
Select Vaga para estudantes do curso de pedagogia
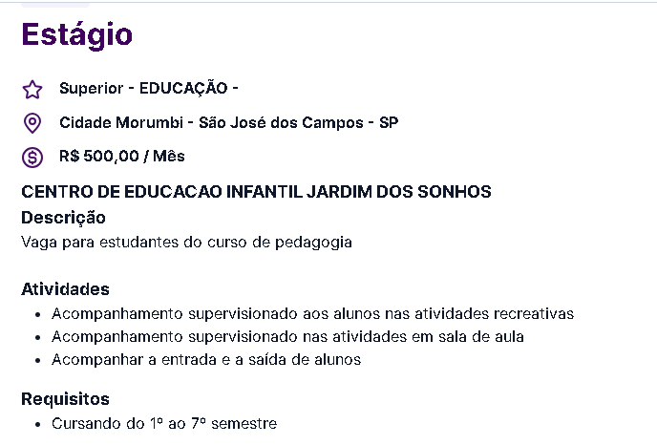pyautogui.click(x=186, y=243)
